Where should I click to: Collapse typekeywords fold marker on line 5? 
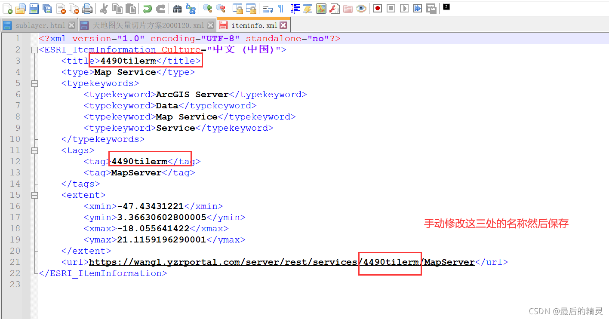[34, 83]
